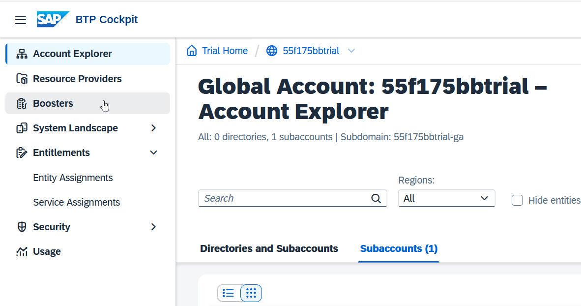Toggle the Hide entities checkbox
This screenshot has height=306, width=581.
[x=517, y=200]
